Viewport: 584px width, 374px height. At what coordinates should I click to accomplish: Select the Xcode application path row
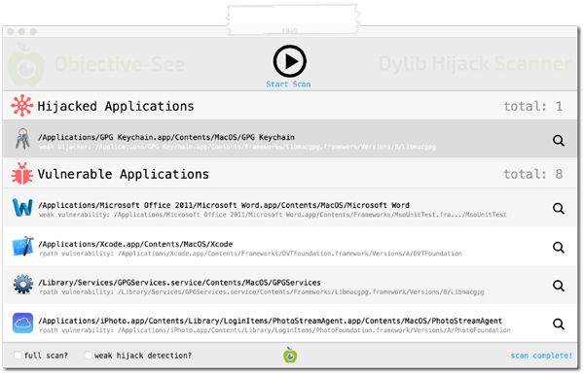pos(135,244)
